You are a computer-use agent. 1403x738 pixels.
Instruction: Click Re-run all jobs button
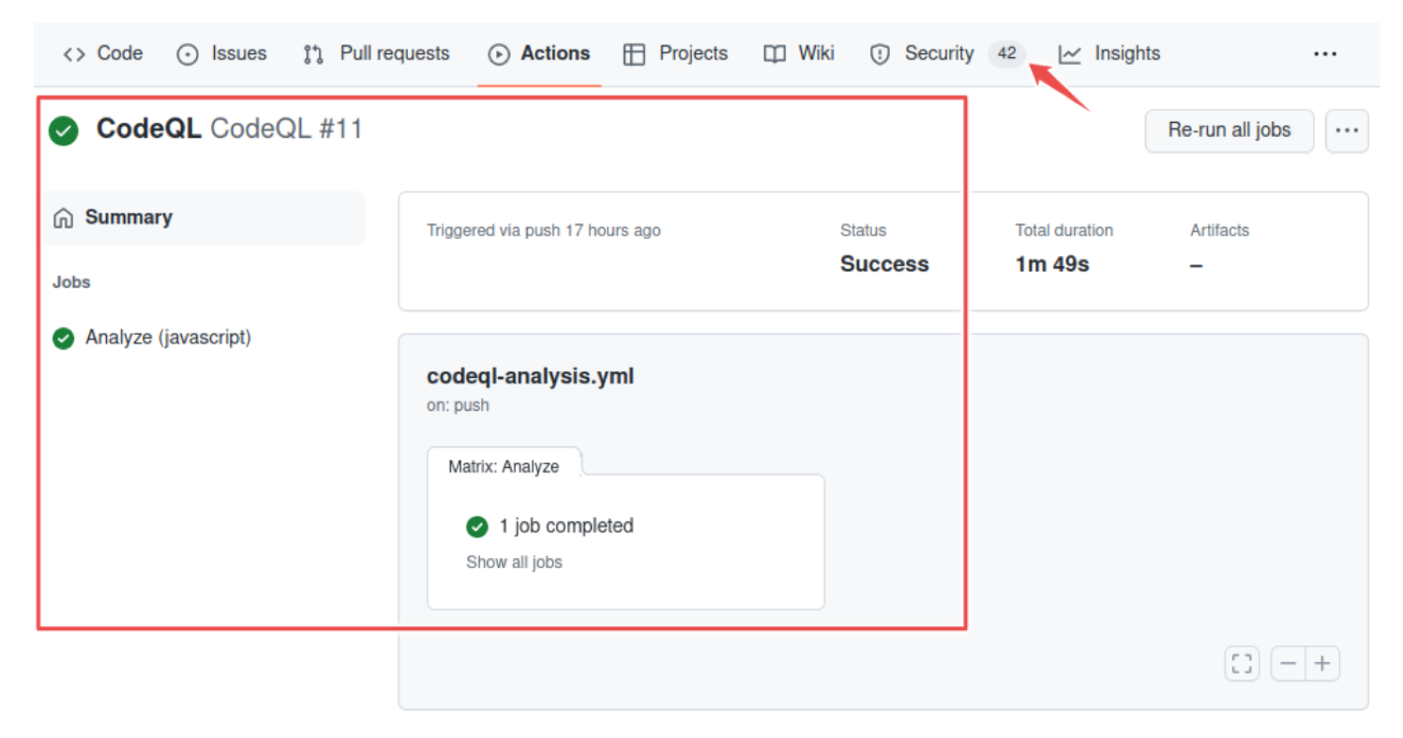pos(1229,130)
